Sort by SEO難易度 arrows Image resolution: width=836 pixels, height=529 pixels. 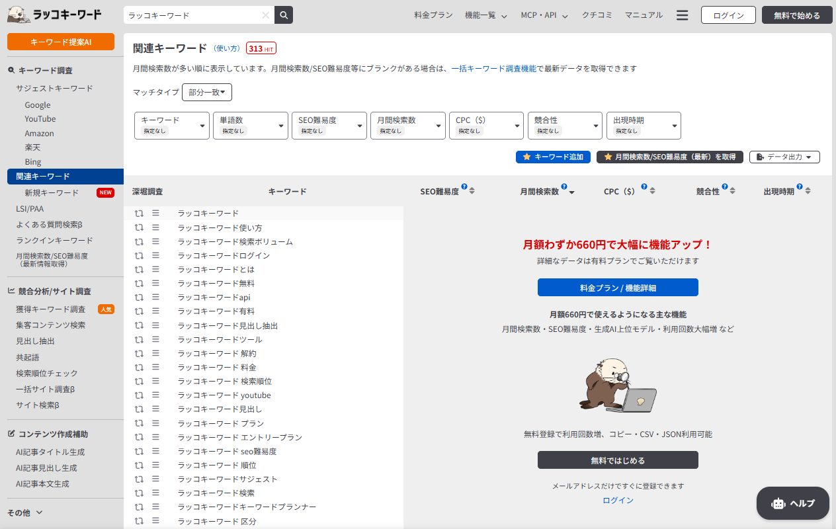(472, 191)
